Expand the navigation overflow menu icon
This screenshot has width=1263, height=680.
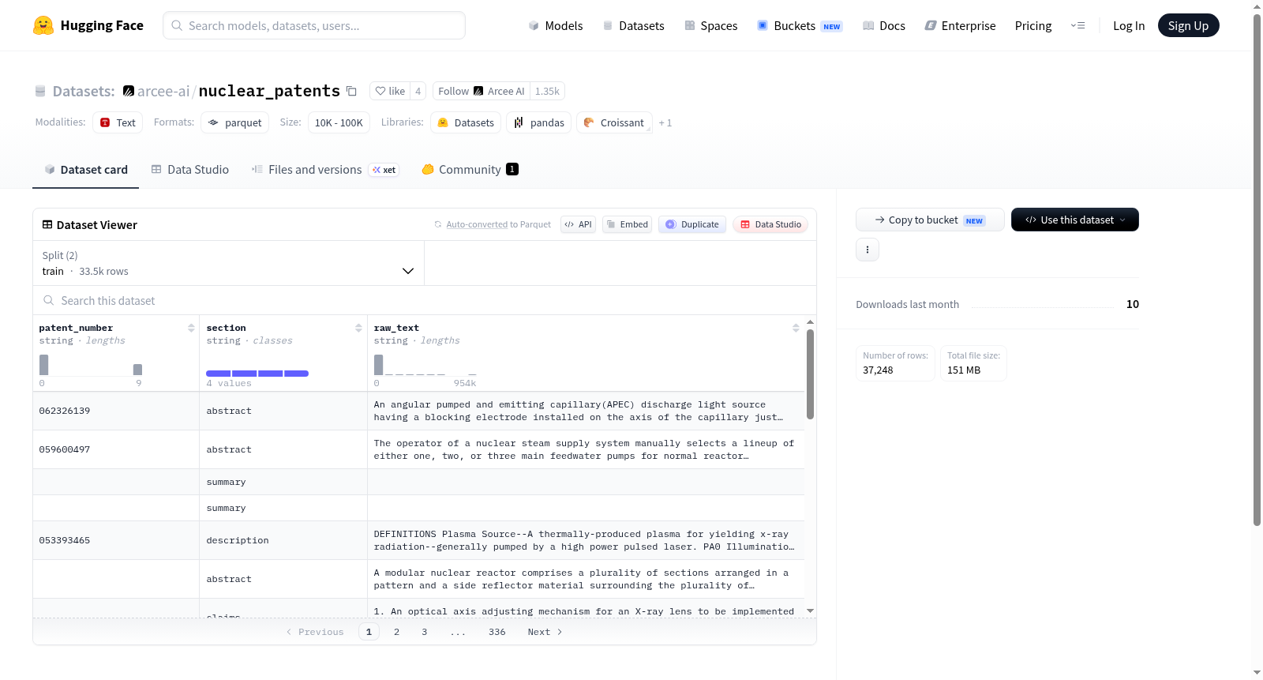coord(1077,25)
